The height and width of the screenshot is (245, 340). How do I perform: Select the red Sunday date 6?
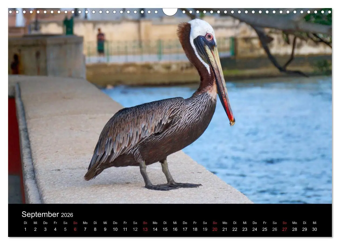(x=75, y=229)
